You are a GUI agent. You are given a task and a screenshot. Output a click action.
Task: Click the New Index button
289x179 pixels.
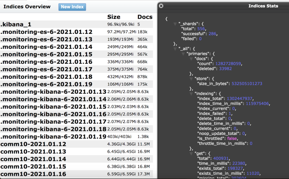click(x=72, y=7)
